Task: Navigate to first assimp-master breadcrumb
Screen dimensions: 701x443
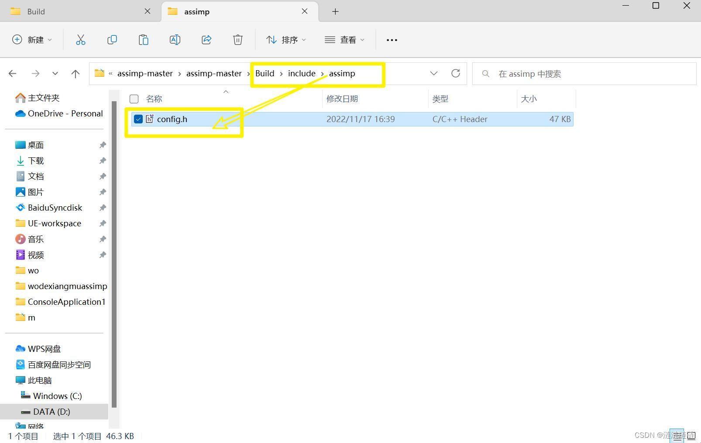Action: (x=145, y=73)
